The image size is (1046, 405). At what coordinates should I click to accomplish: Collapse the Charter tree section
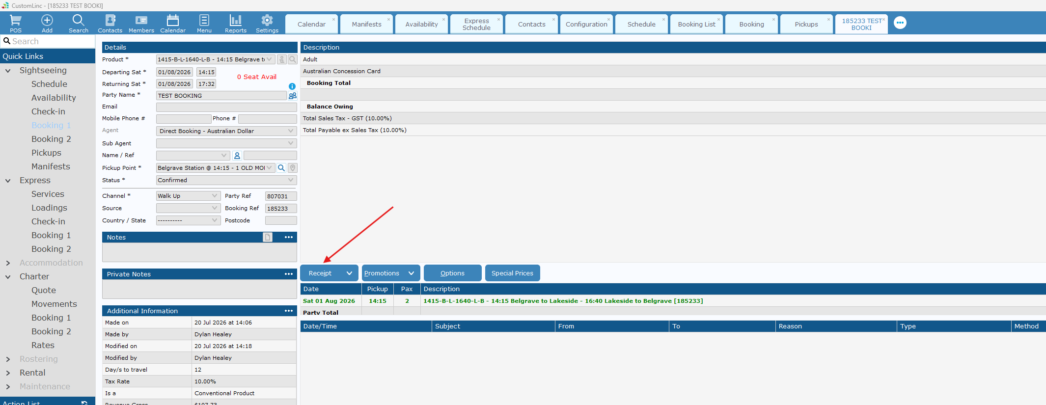click(x=8, y=277)
